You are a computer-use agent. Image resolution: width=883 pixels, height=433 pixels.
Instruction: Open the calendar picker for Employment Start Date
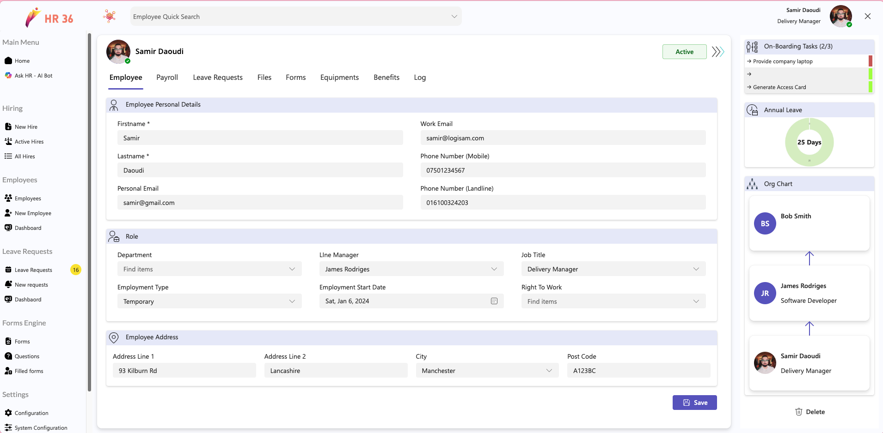(494, 301)
